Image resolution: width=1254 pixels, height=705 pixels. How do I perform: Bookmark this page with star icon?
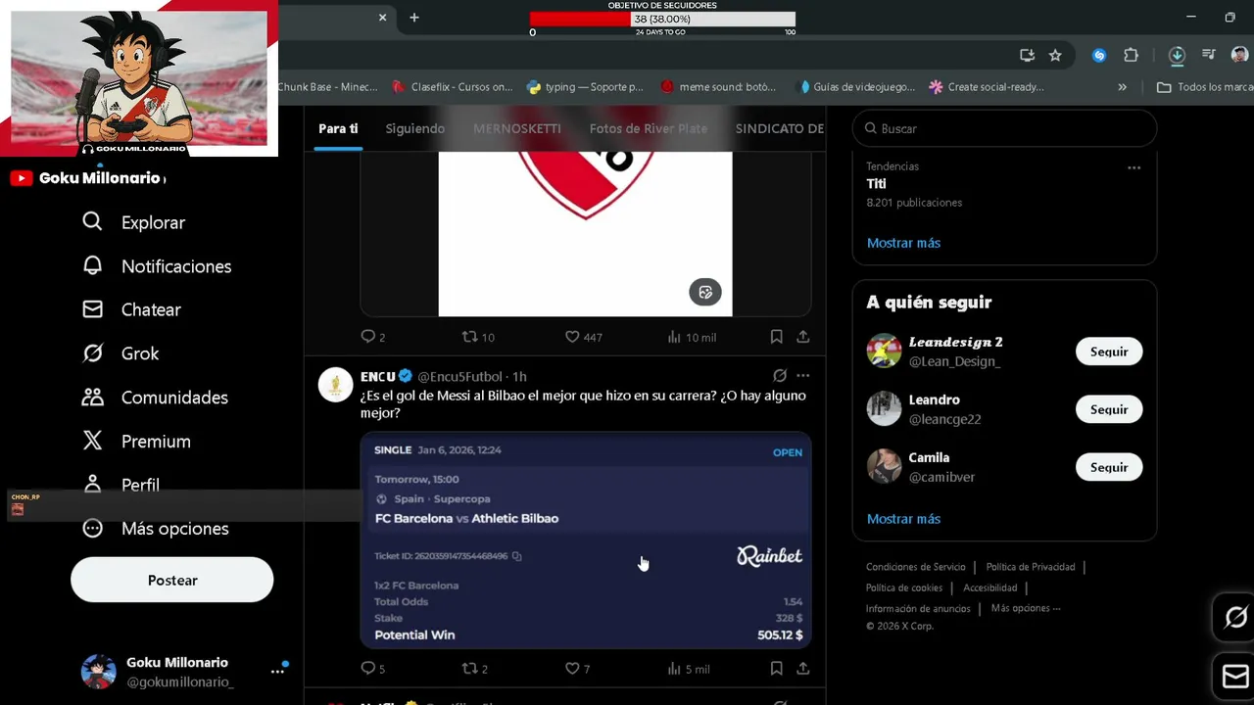click(x=1055, y=56)
